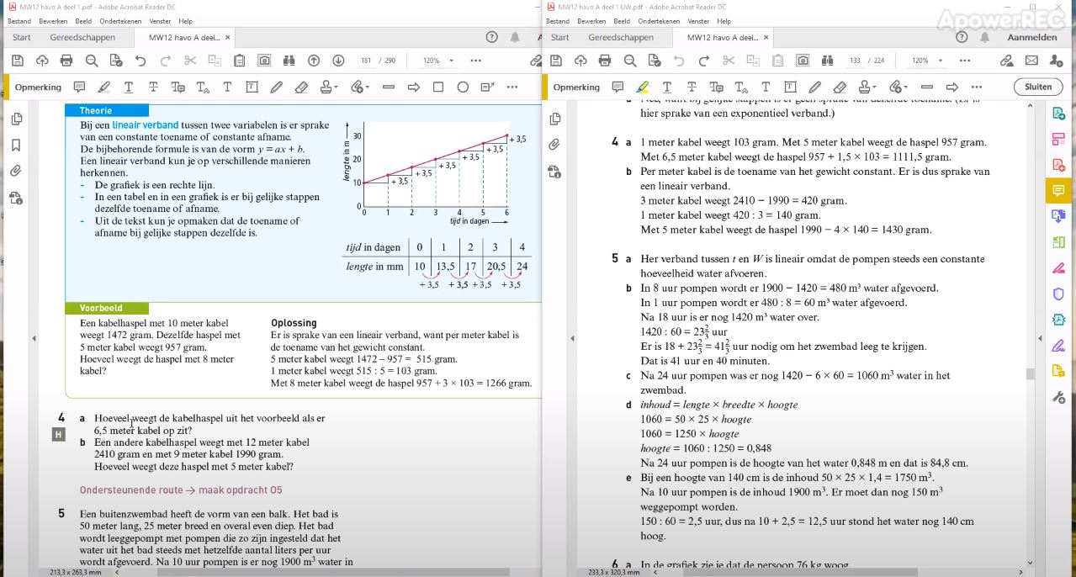Switch to Gereedschappen tab in left window
Image resolution: width=1076 pixels, height=577 pixels.
click(82, 37)
